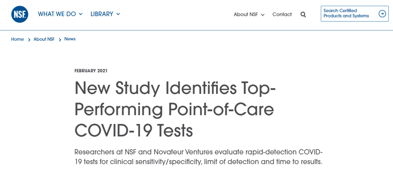This screenshot has height=172, width=393.
Task: Click the News breadcrumb link
Action: 70,39
